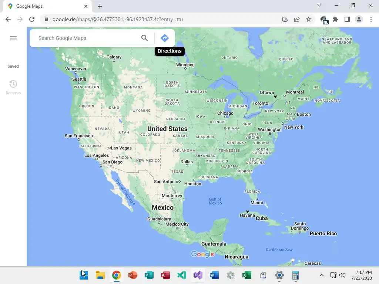This screenshot has height=284, width=379.
Task: Focus the Search Google Maps field
Action: pyautogui.click(x=87, y=38)
